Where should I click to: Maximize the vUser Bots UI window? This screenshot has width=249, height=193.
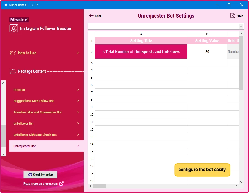pos(229,5)
